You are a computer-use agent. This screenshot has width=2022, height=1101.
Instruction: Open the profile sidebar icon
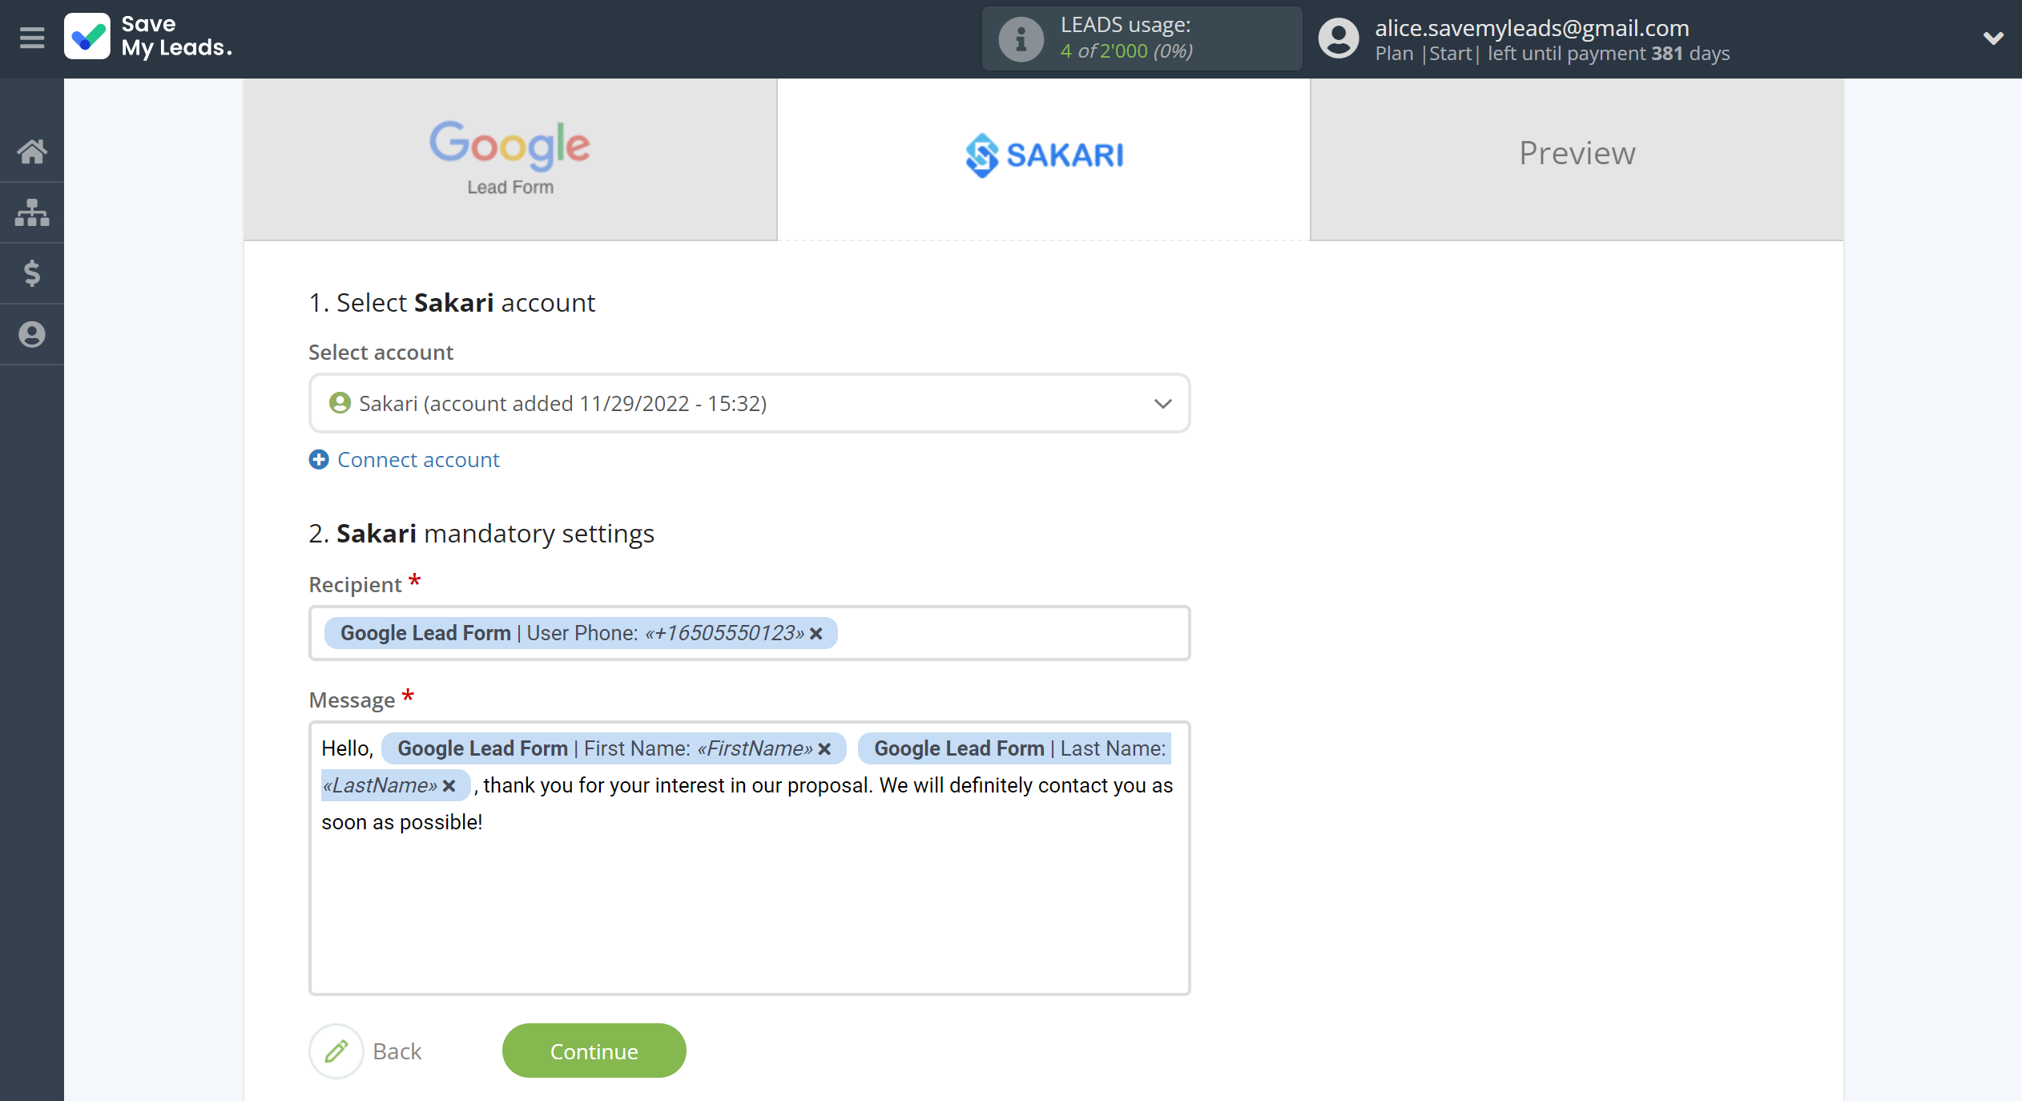(32, 334)
